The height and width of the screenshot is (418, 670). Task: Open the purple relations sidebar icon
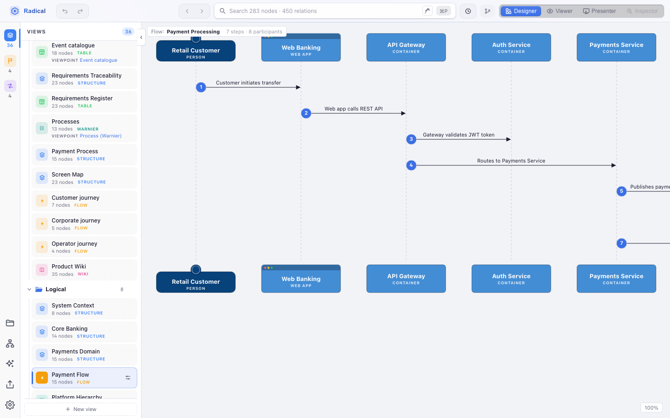(10, 86)
